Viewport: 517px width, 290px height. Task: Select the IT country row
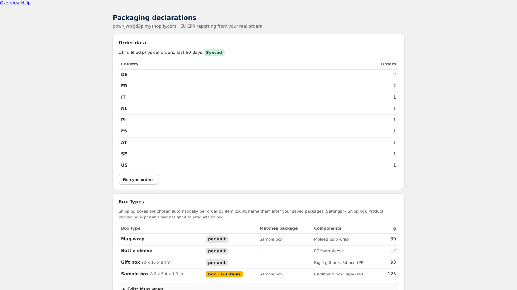pos(258,97)
